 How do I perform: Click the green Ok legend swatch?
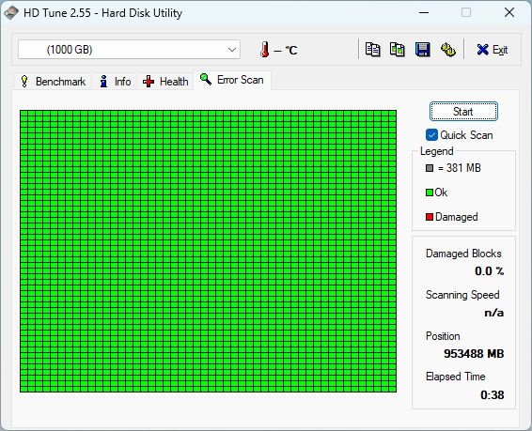(430, 192)
